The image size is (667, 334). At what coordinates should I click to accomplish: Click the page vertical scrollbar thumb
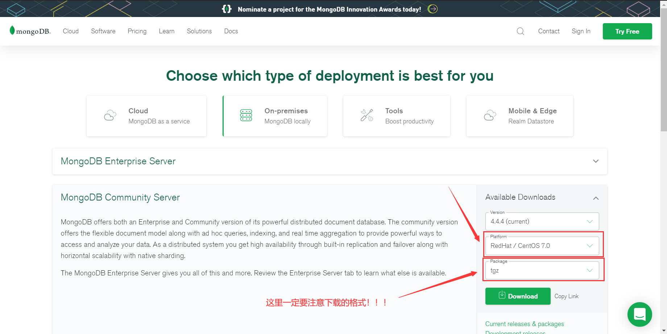coord(663,69)
